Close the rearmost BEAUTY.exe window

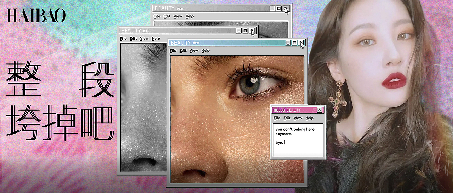click(286, 8)
